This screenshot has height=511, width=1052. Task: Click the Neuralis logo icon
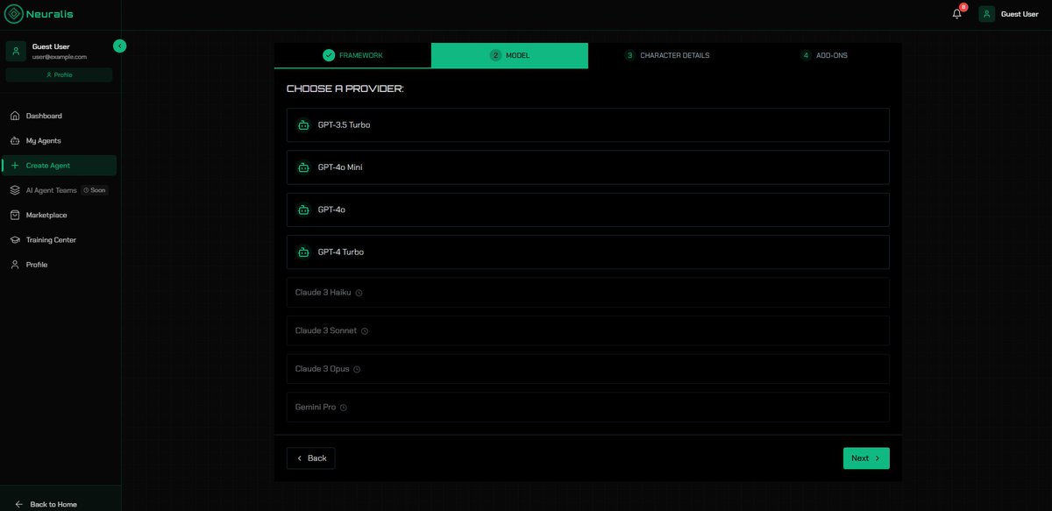14,14
